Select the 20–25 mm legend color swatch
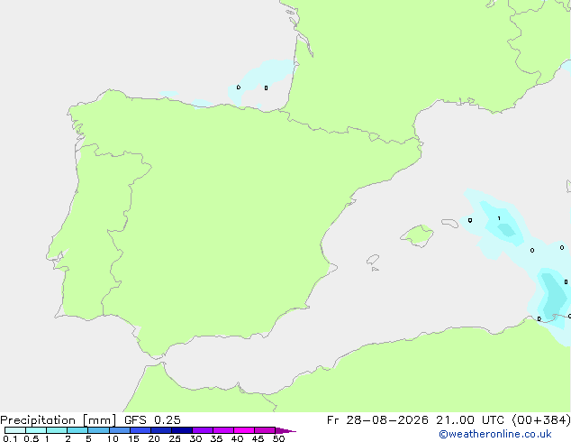Viewport: 571px width, 442px height. [x=160, y=430]
